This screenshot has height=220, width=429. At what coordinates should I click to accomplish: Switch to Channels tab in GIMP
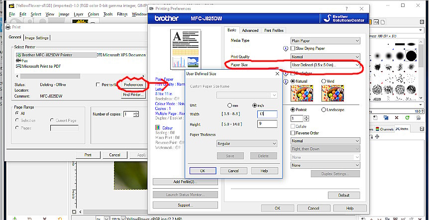384,129
